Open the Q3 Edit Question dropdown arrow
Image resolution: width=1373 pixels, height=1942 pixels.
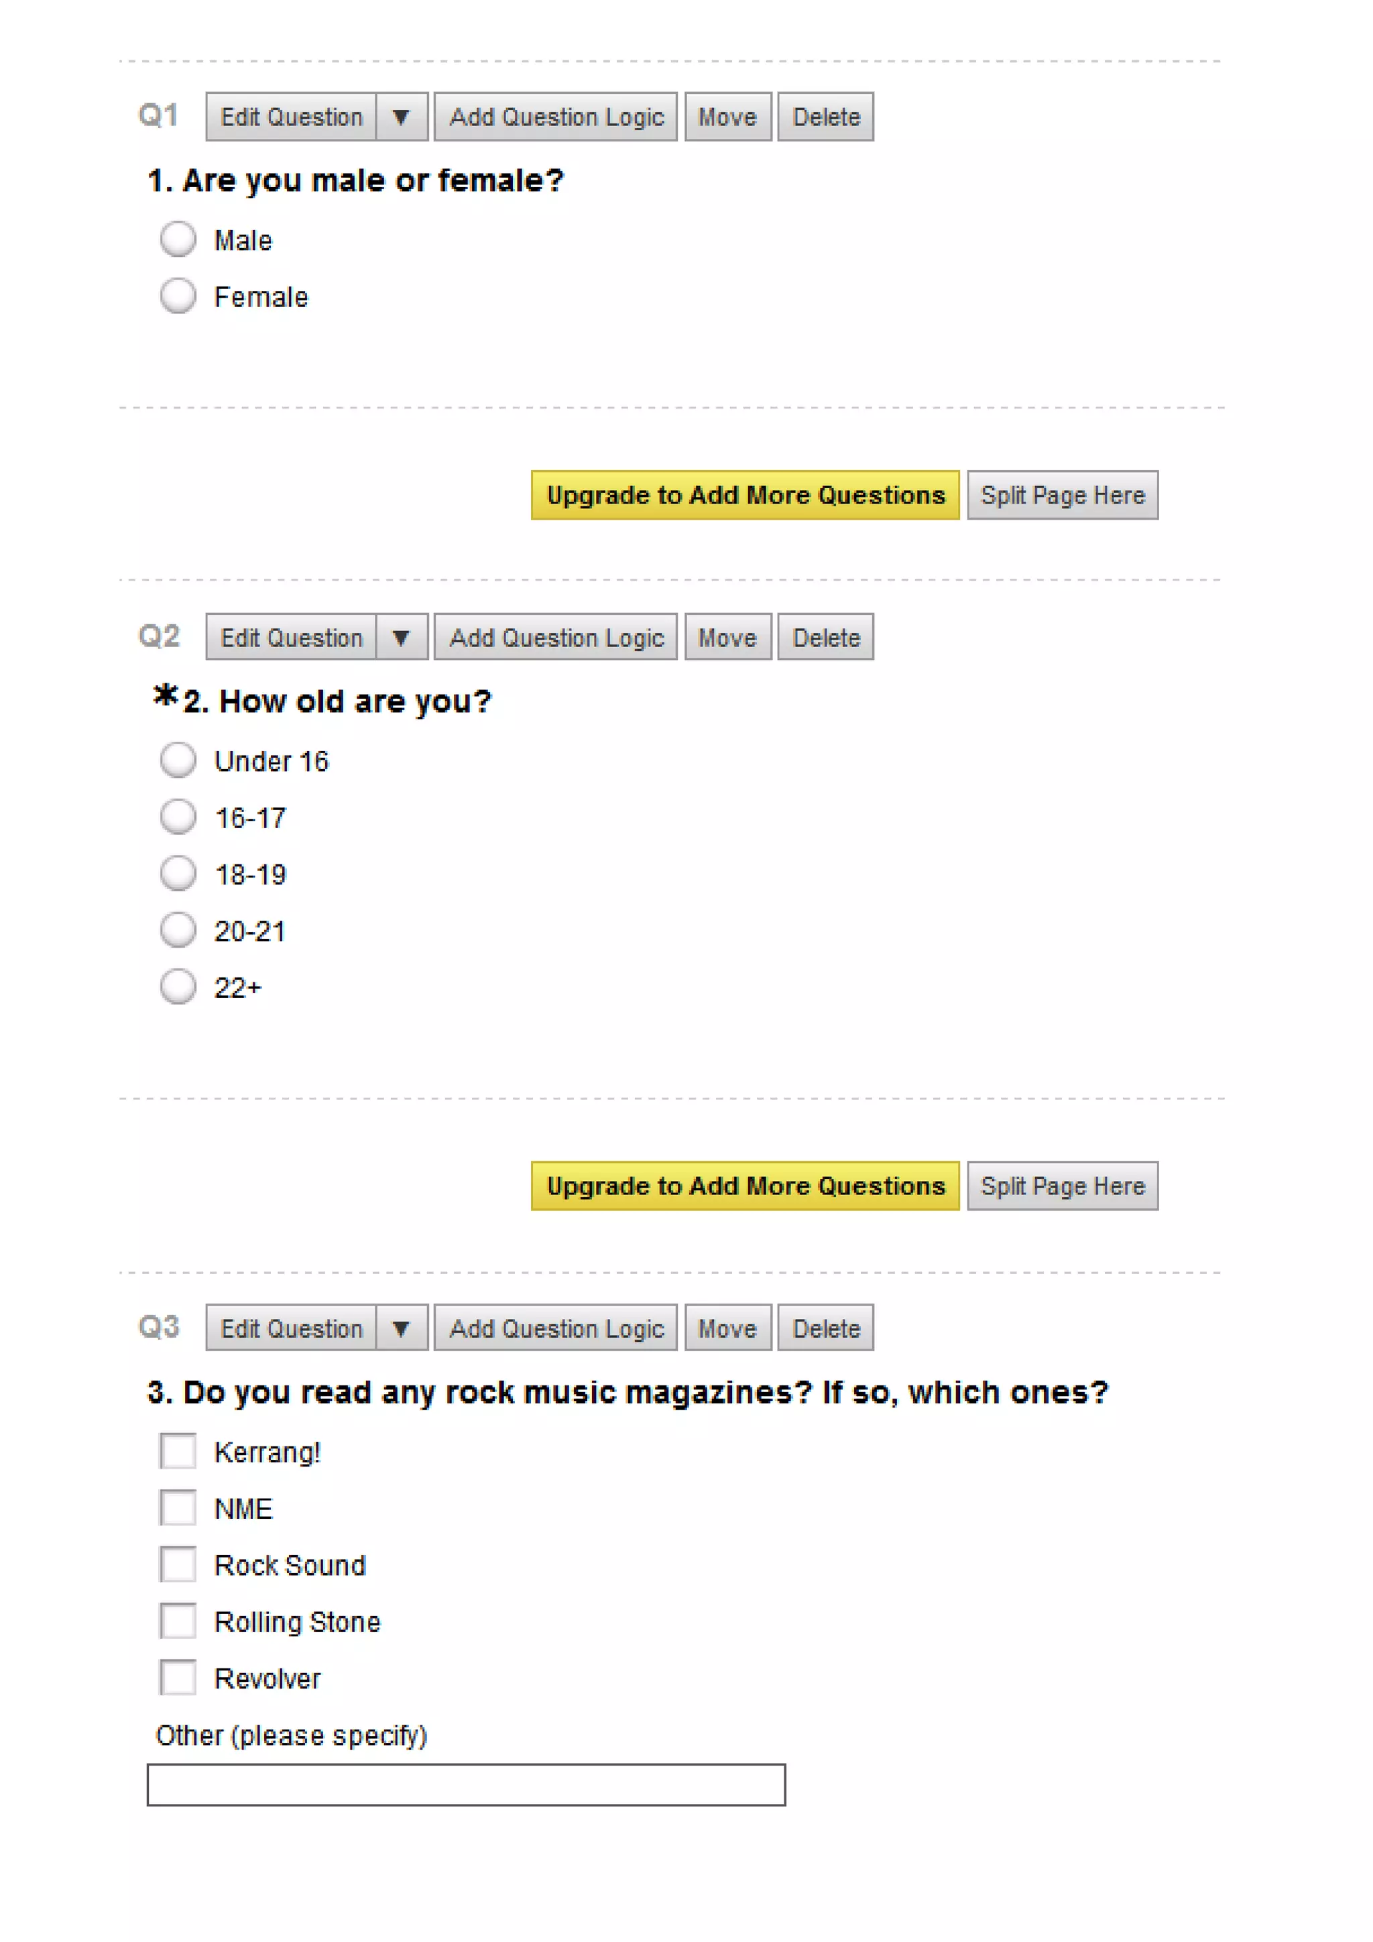coord(402,1328)
